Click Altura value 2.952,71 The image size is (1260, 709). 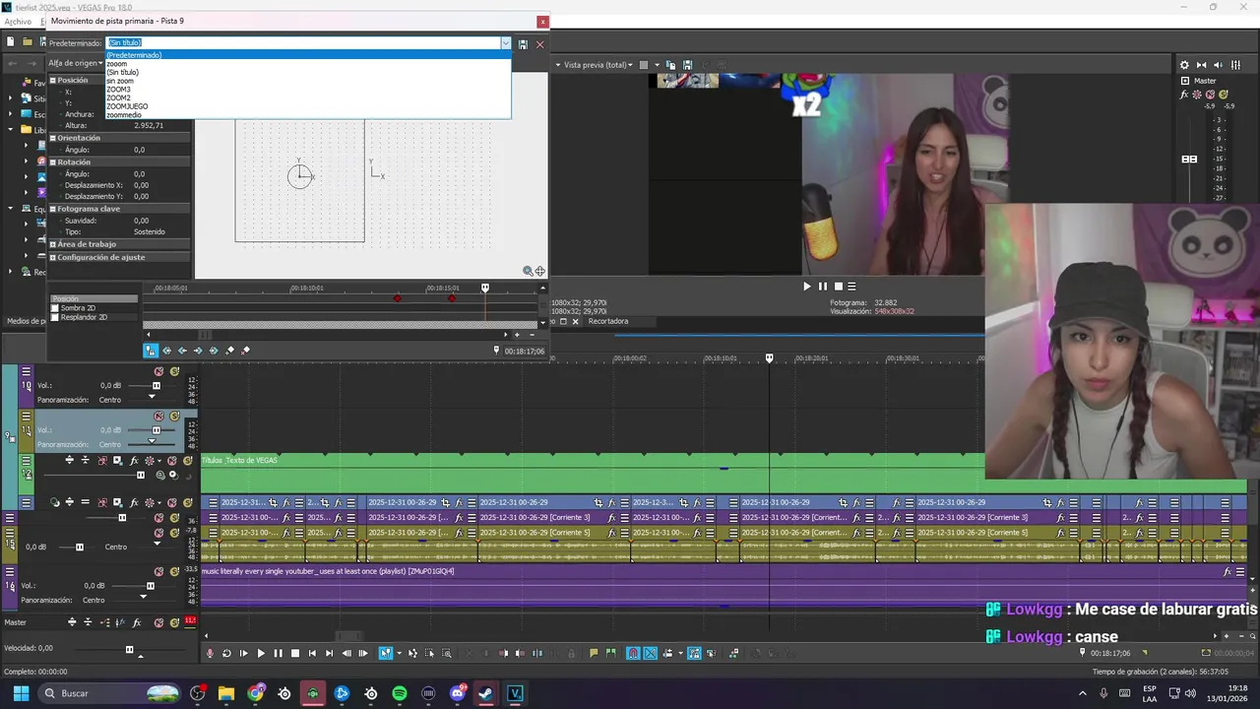[150, 126]
